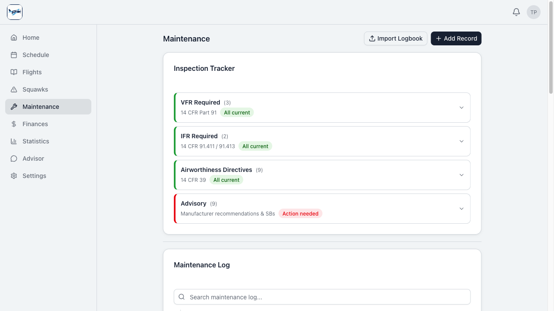Click the Flights book icon
Screen dimensions: 554x311
[x=13, y=72]
